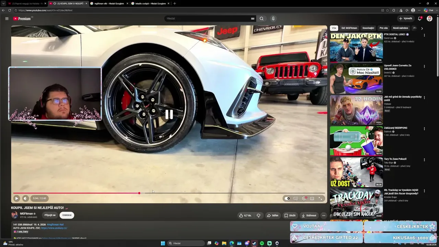Screen dimensions: 439x247
Task: Open the account avatar menu
Action: click(429, 19)
